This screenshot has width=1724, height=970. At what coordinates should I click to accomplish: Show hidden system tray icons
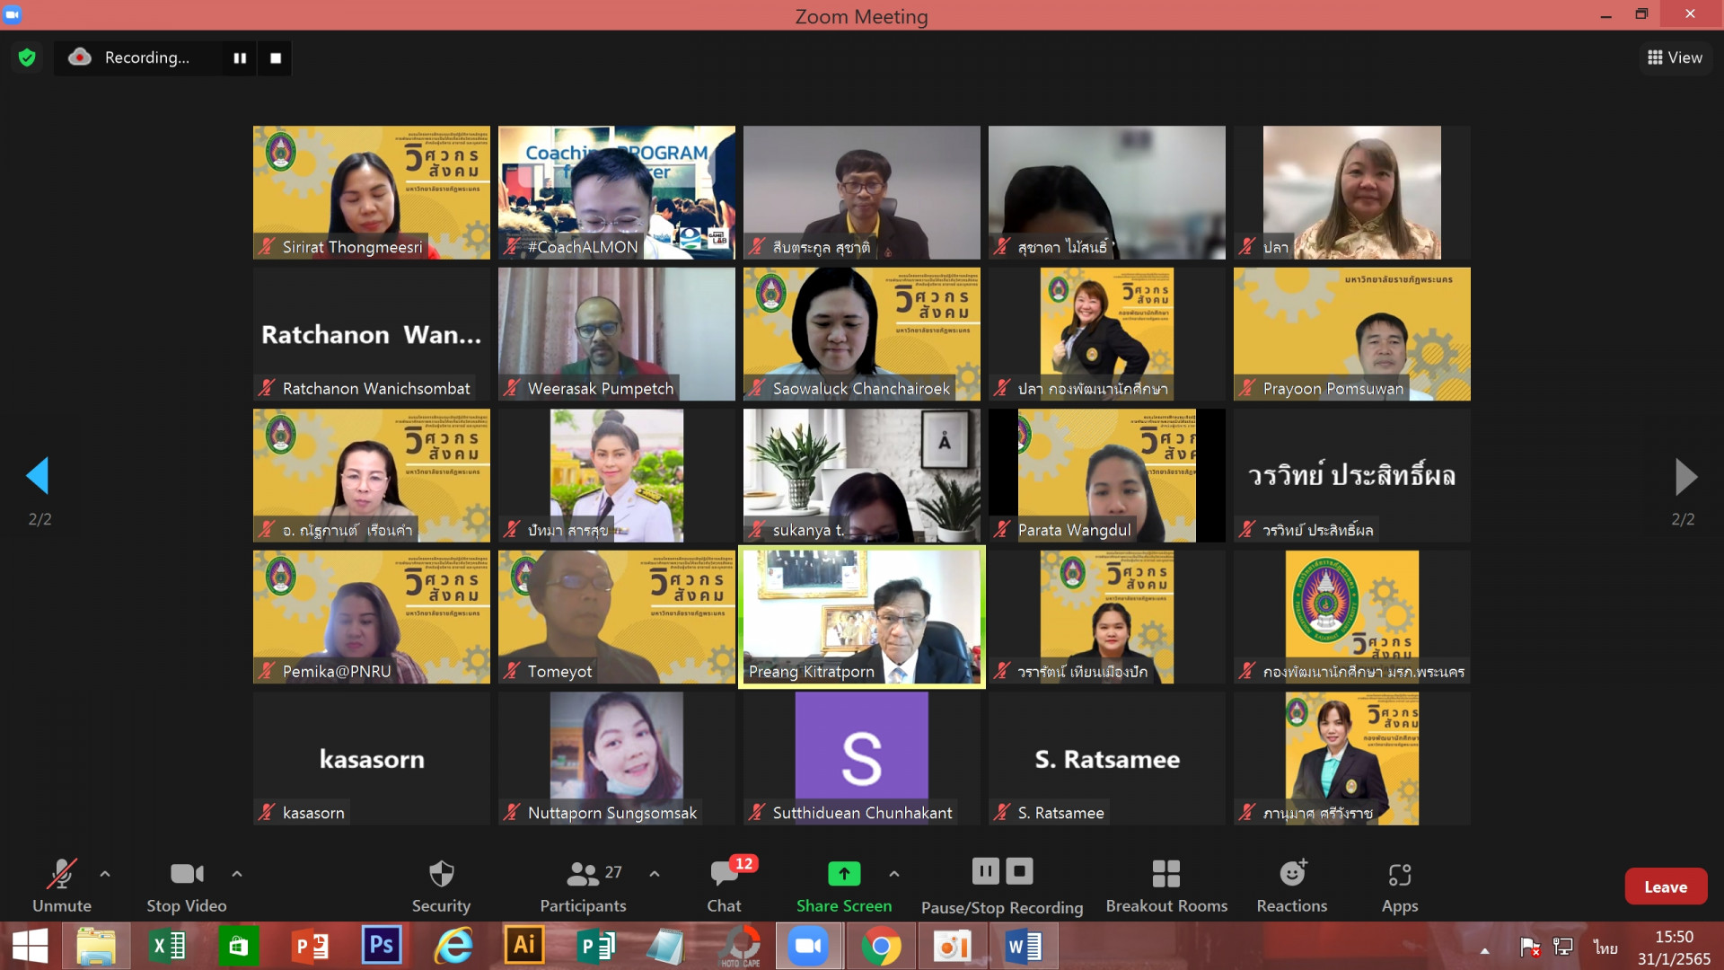click(1484, 950)
